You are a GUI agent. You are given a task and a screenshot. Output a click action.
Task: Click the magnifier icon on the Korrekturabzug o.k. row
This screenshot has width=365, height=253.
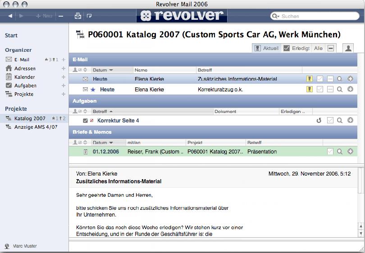pyautogui.click(x=340, y=89)
